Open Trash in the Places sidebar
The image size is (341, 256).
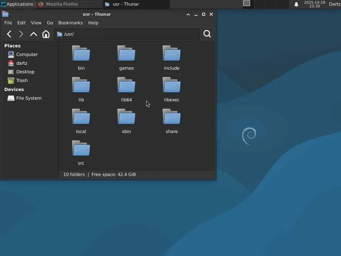point(22,80)
